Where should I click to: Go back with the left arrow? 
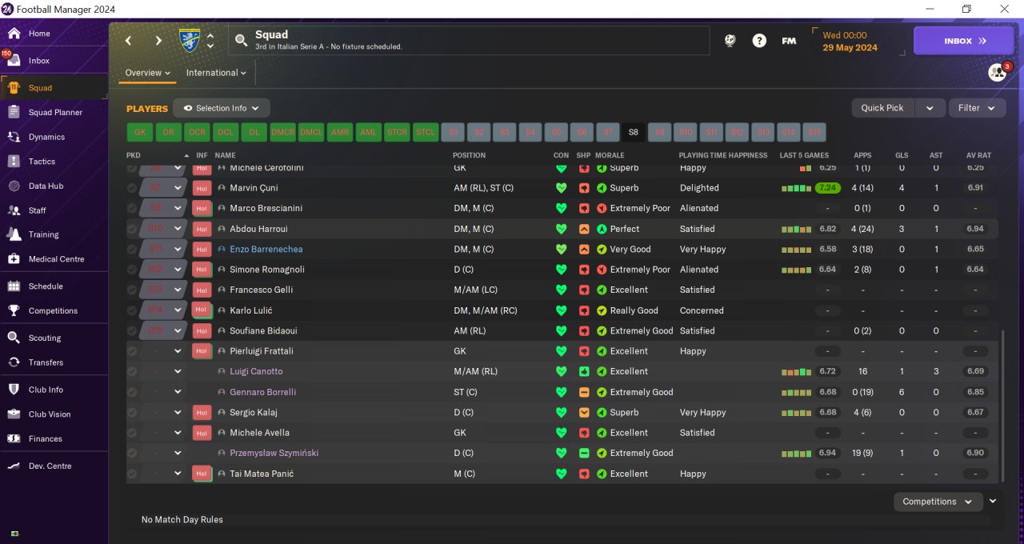[x=129, y=41]
